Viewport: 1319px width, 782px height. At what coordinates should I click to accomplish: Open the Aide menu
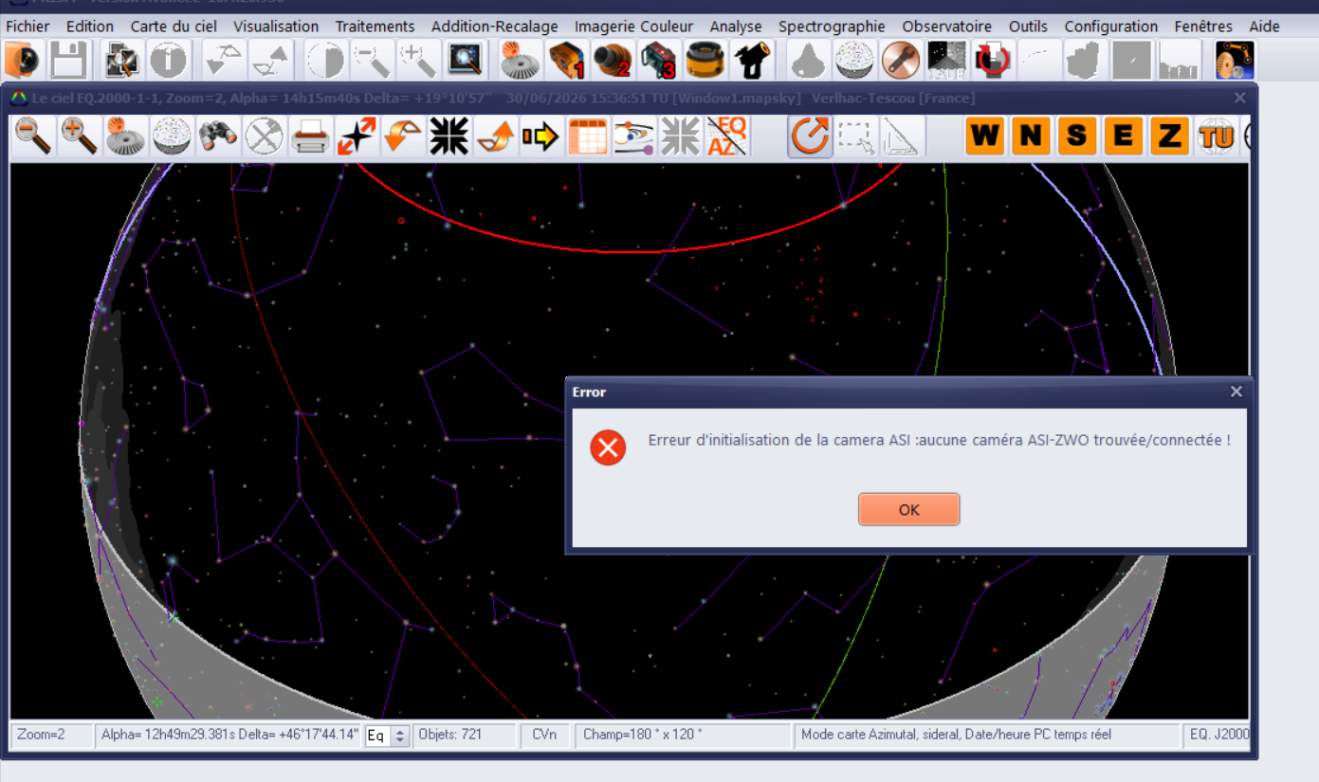click(1265, 27)
